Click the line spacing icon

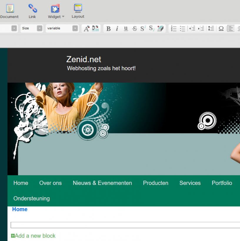211,29
